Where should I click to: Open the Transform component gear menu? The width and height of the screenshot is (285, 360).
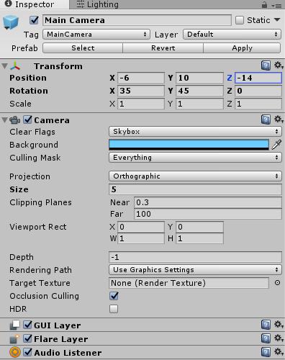(279, 65)
